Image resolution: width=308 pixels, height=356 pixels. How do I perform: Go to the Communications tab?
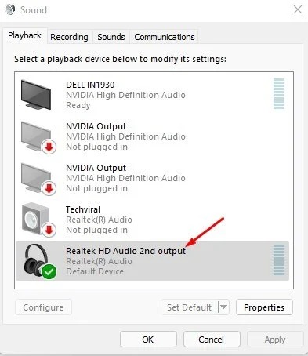click(x=165, y=37)
